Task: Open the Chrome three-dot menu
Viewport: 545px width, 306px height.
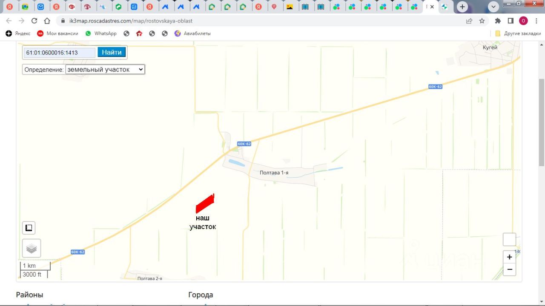Action: 536,20
